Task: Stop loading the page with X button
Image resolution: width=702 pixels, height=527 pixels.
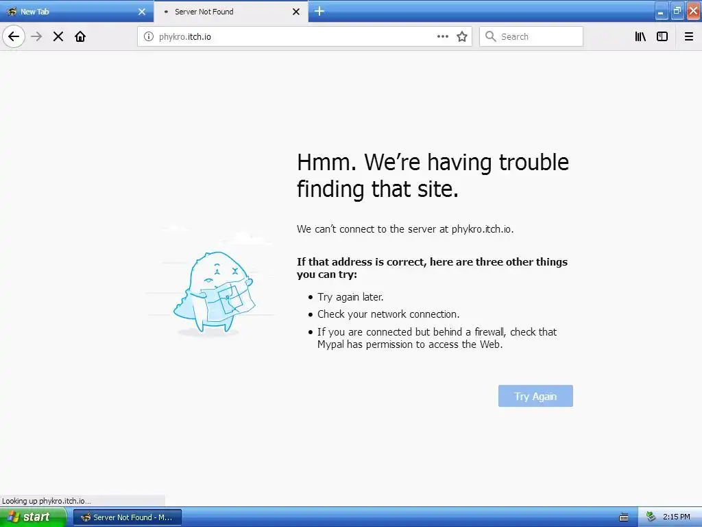Action: (x=58, y=36)
